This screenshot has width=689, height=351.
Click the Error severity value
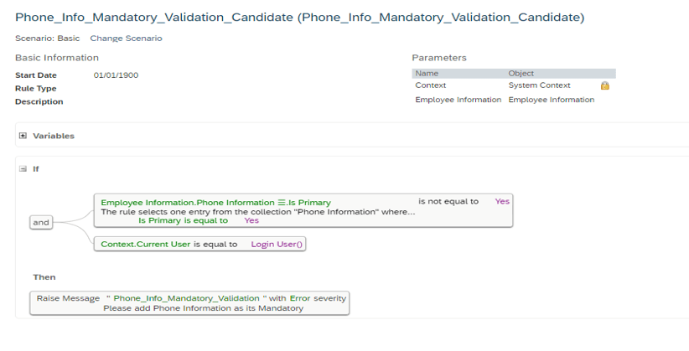300,298
